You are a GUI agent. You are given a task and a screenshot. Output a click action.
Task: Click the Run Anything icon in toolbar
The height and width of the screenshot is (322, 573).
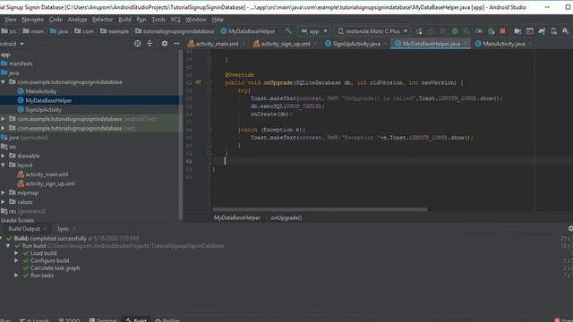[x=529, y=31]
